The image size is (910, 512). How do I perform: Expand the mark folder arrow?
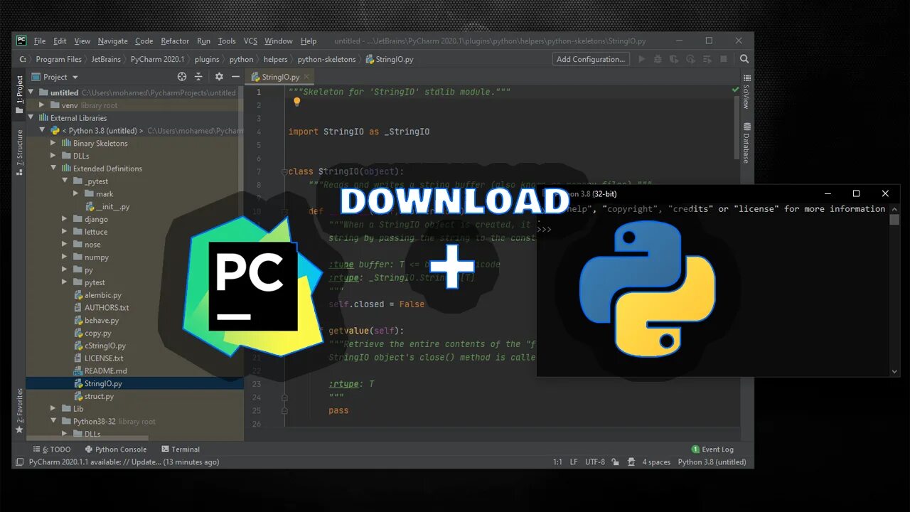[x=76, y=193]
